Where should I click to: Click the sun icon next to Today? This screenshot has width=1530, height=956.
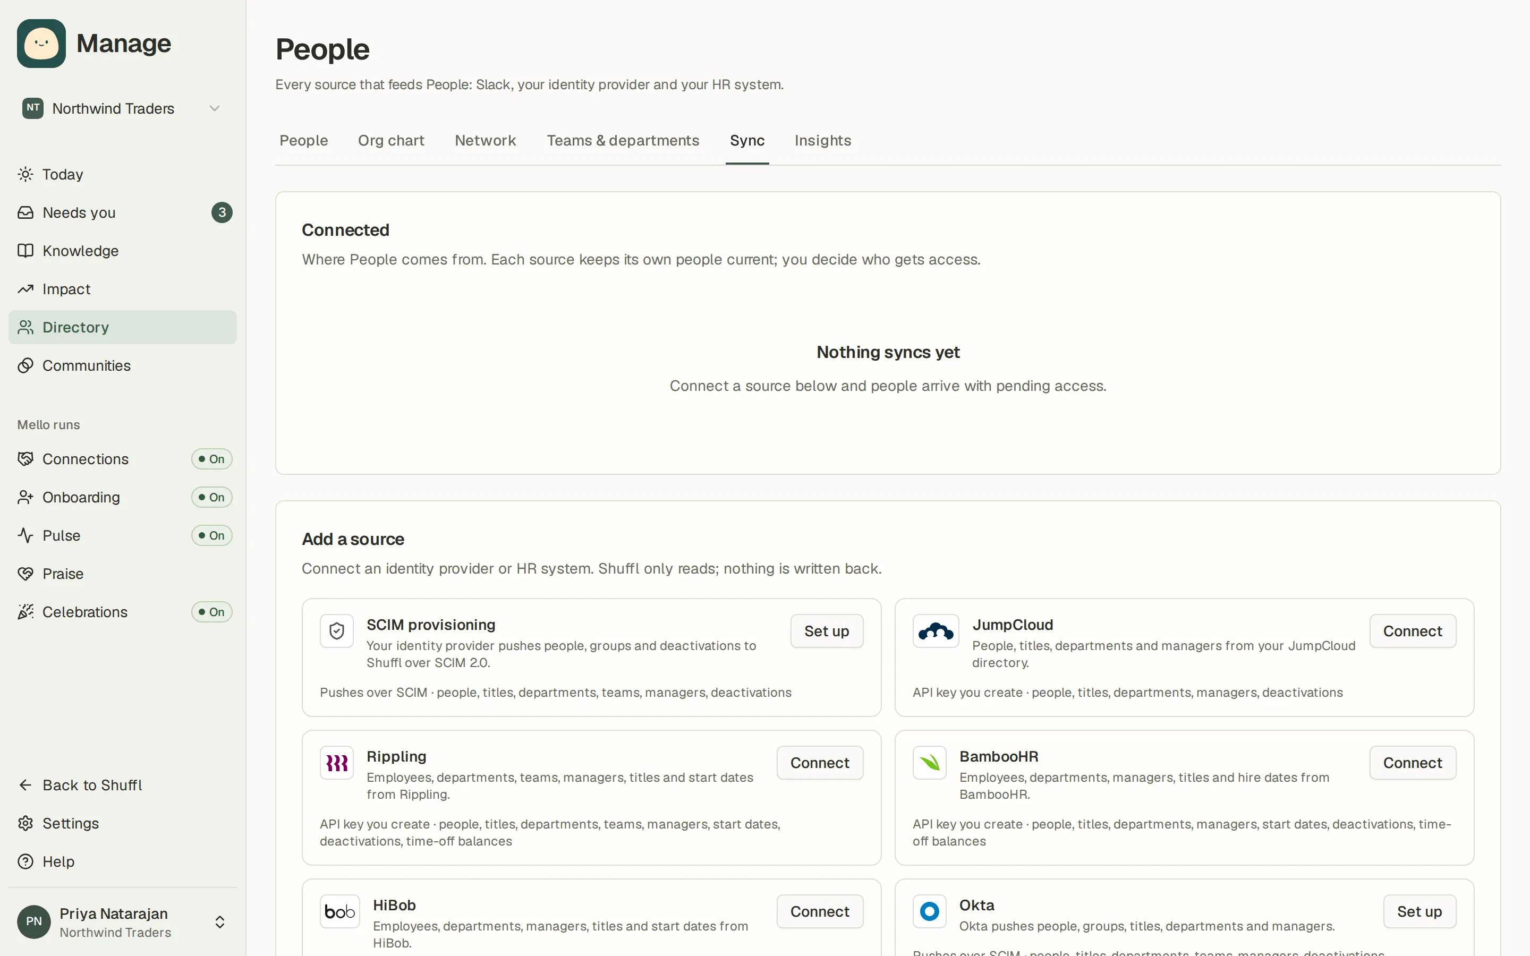click(25, 175)
